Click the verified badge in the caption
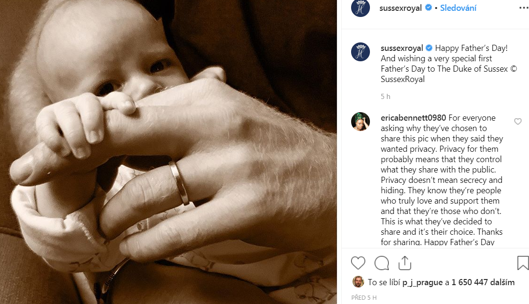This screenshot has height=304, width=529. (429, 48)
